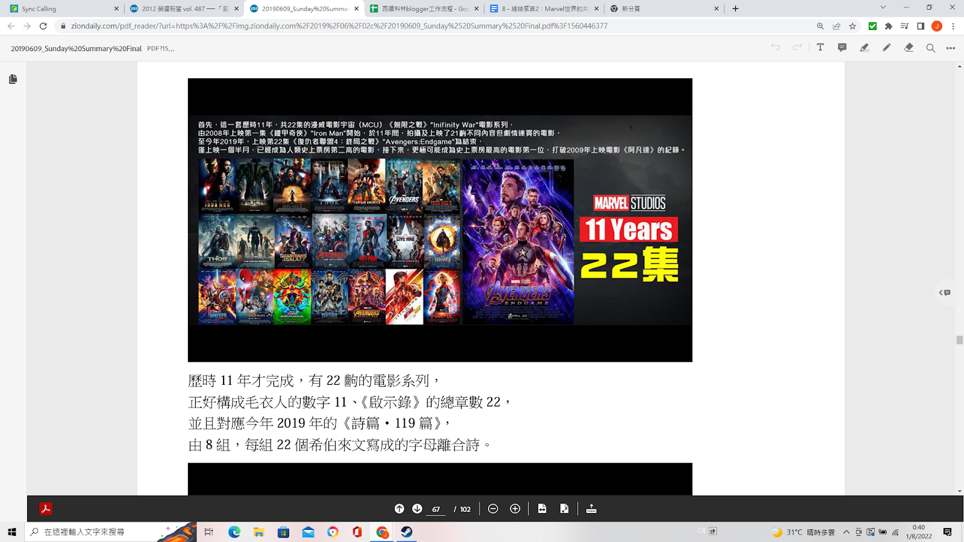Click the clock showing 0:40
The image size is (964, 542).
[x=918, y=532]
